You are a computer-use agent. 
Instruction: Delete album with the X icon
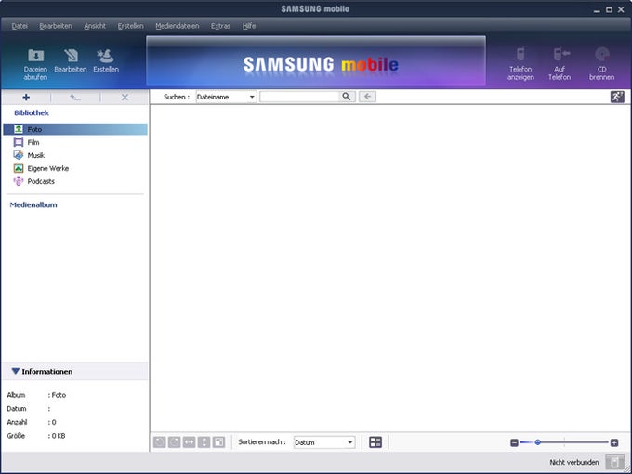(x=125, y=98)
